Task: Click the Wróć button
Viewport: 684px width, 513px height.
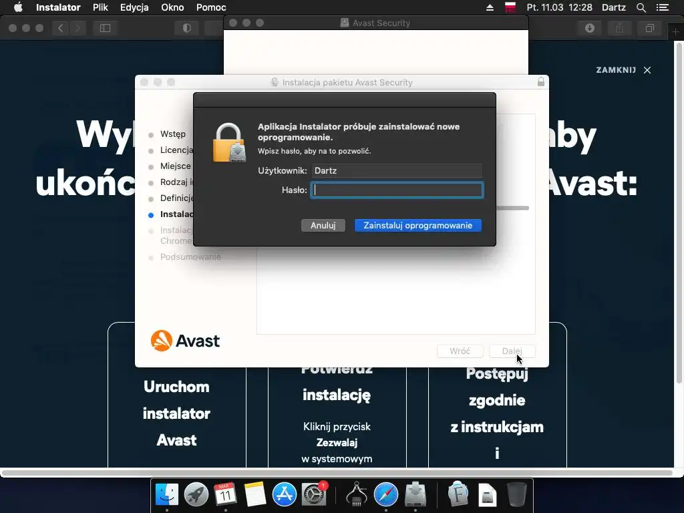Action: (460, 351)
